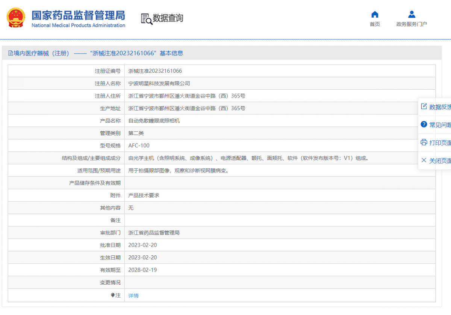451x315 pixels.
Task: Click the 常见问题 question mark icon
Action: (x=424, y=124)
